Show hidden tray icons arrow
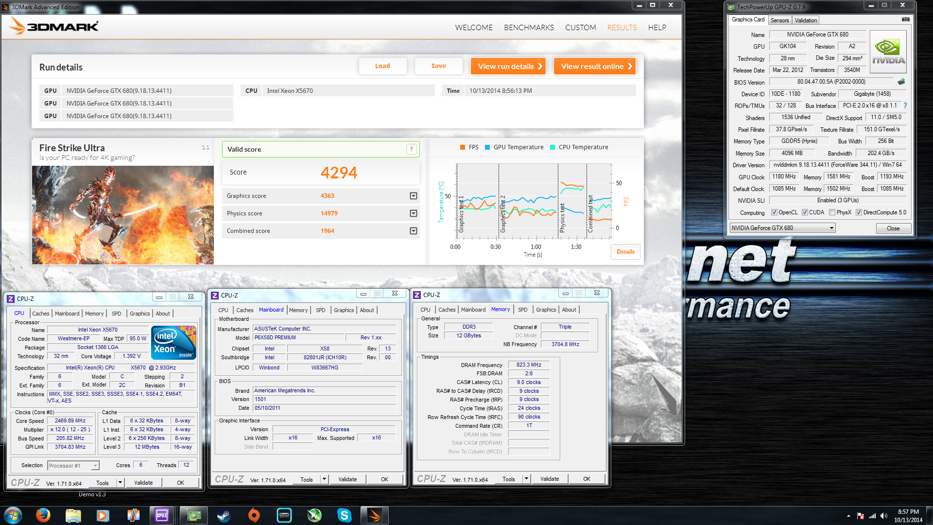Viewport: 933px width, 525px height. 848,516
